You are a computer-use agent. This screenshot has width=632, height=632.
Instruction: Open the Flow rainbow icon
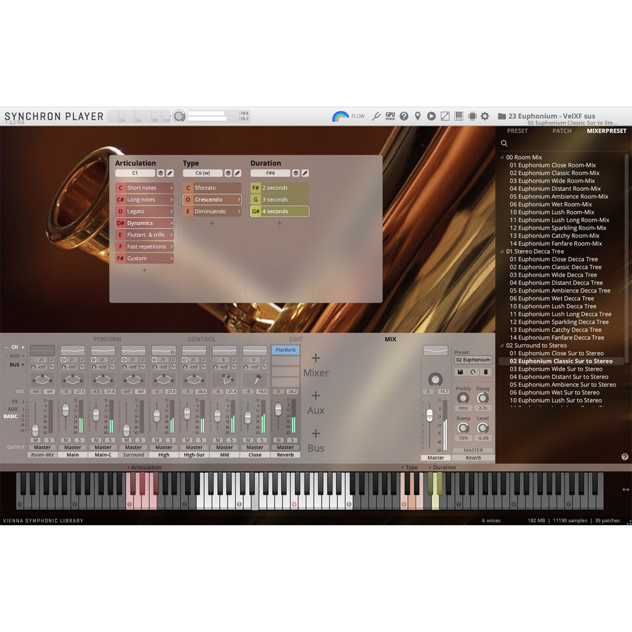[340, 116]
